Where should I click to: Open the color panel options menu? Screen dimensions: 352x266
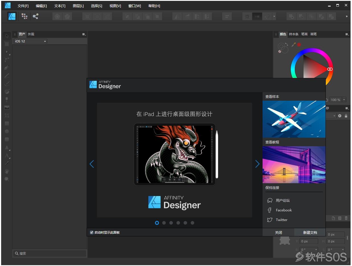tap(347, 34)
